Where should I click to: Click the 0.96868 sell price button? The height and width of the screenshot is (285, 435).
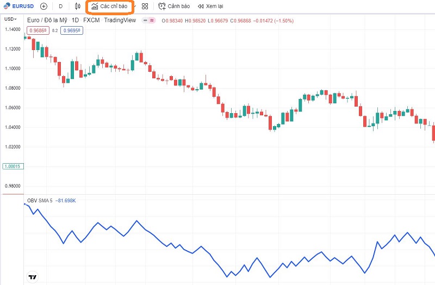[x=38, y=30]
